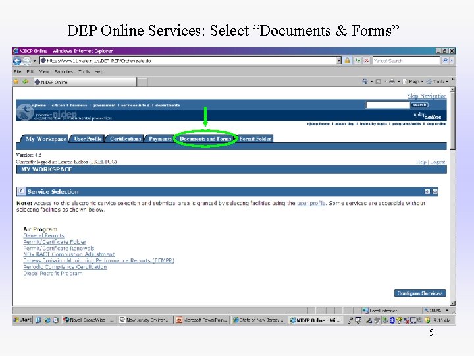Viewport: 474px width, 356px height.
Task: Switch to Microsoft PowerPoint taskbar window
Action: 201,320
